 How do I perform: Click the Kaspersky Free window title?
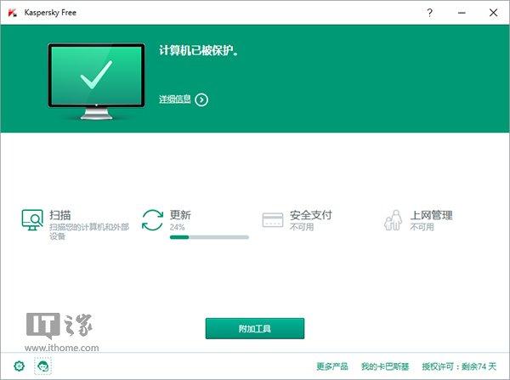point(50,13)
